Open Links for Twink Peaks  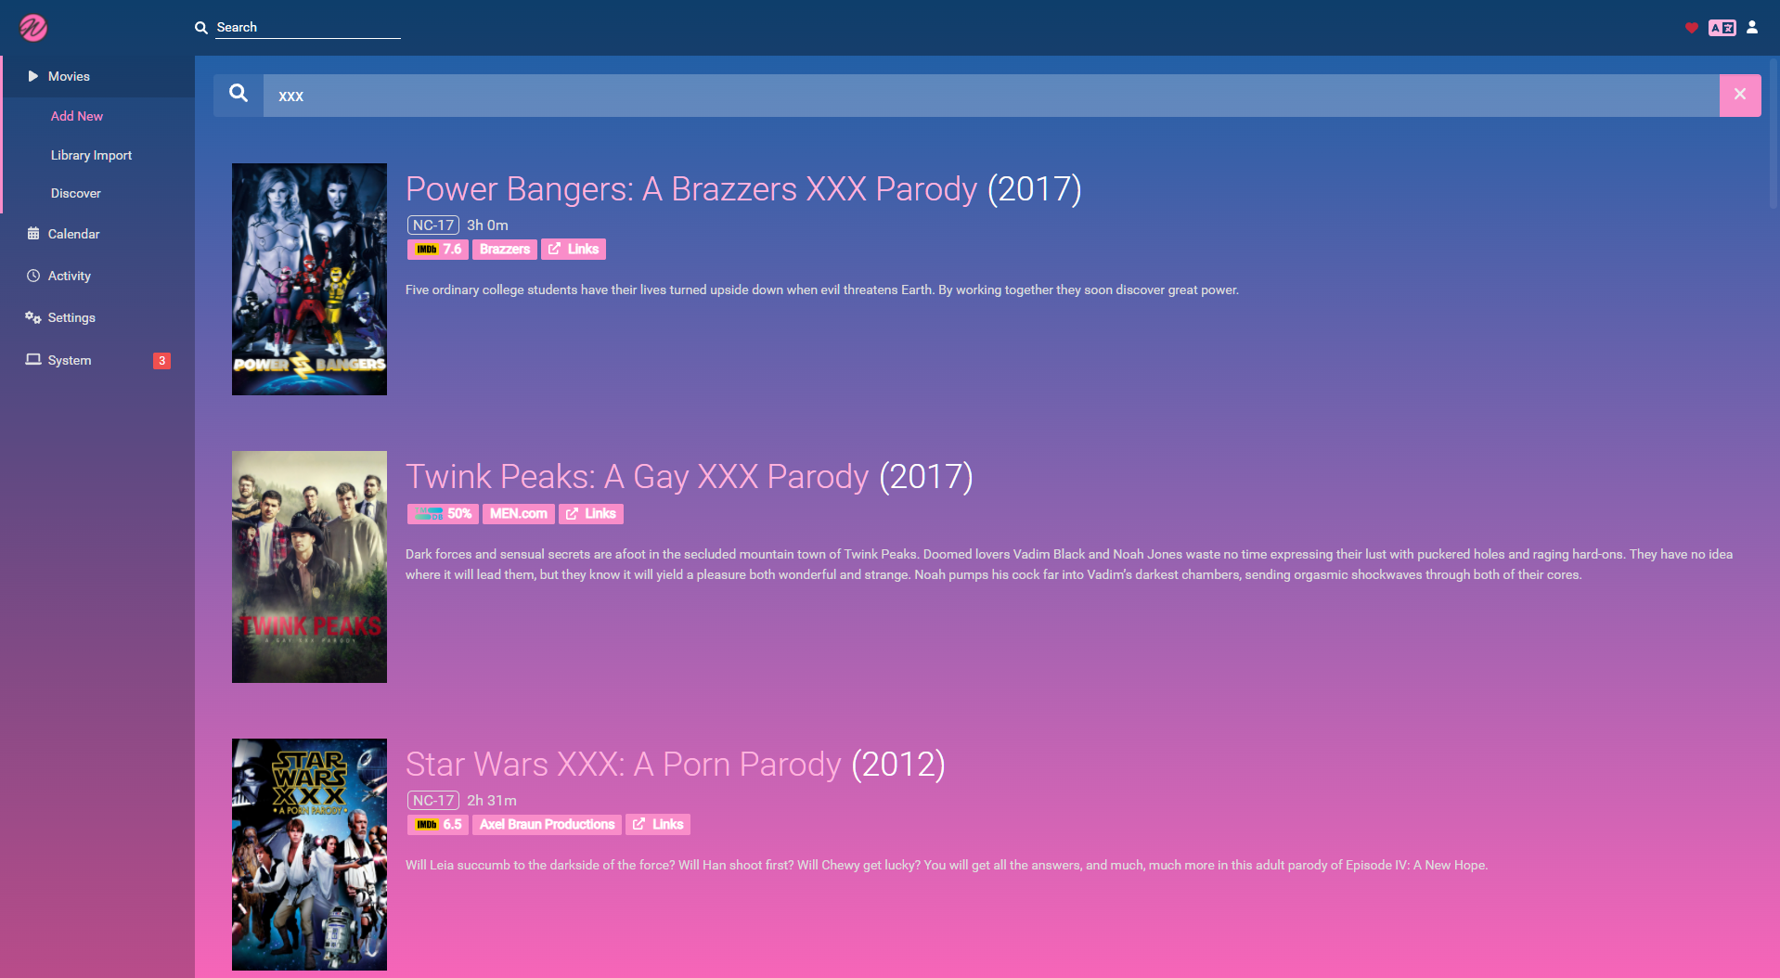click(x=591, y=513)
